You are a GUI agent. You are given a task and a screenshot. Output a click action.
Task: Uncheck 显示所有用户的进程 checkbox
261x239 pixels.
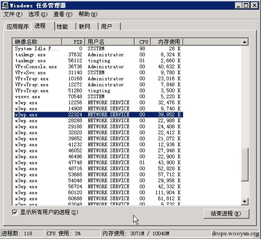(15, 212)
